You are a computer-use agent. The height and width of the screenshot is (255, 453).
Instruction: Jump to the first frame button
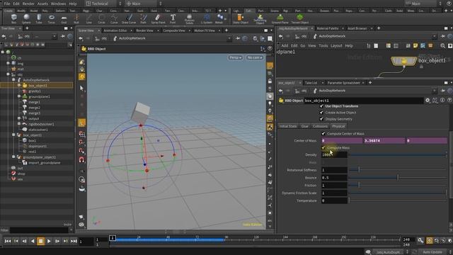pos(8,241)
